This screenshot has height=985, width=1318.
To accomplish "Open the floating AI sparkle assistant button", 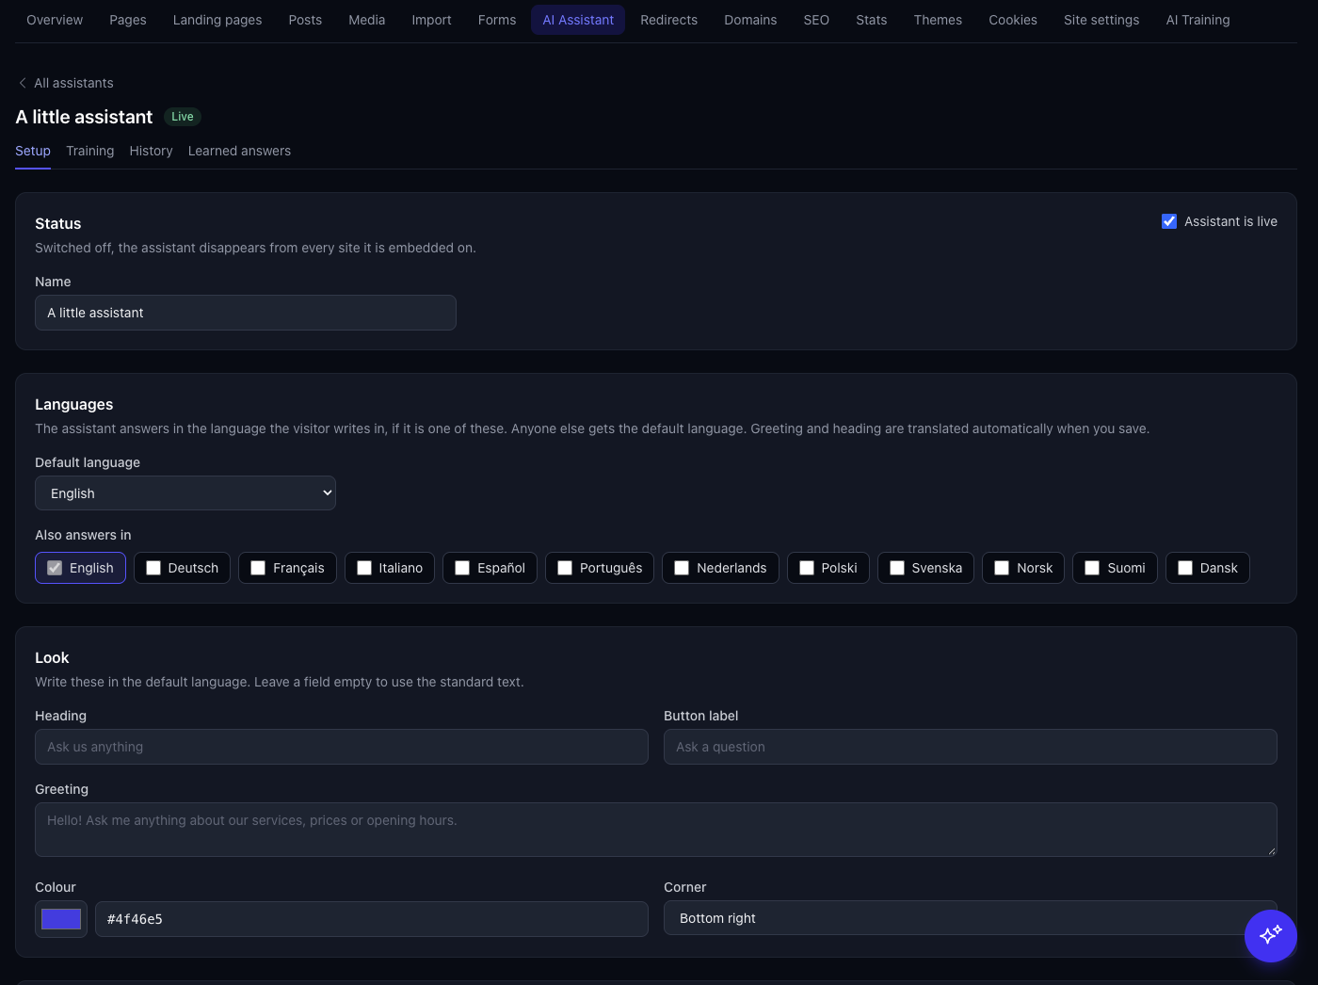I will 1271,935.
